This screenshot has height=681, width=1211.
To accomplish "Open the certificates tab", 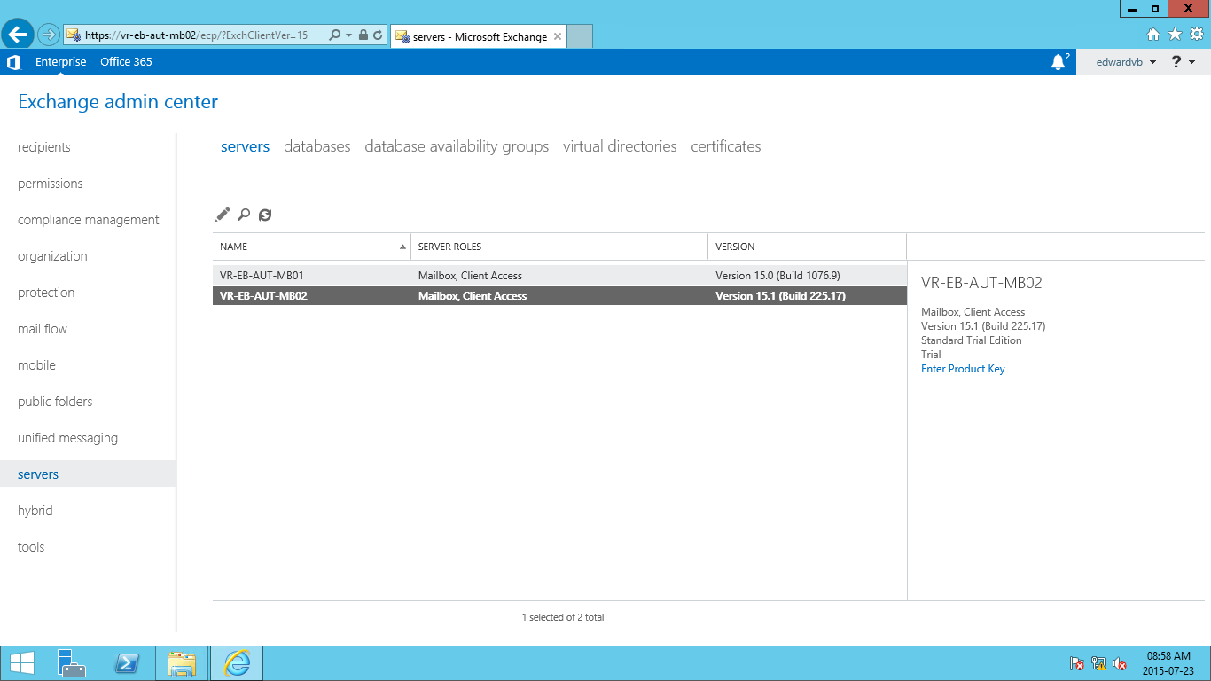I will tap(726, 146).
